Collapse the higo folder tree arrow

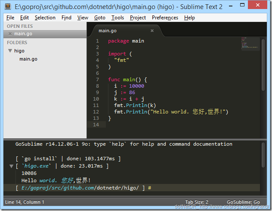(10, 51)
